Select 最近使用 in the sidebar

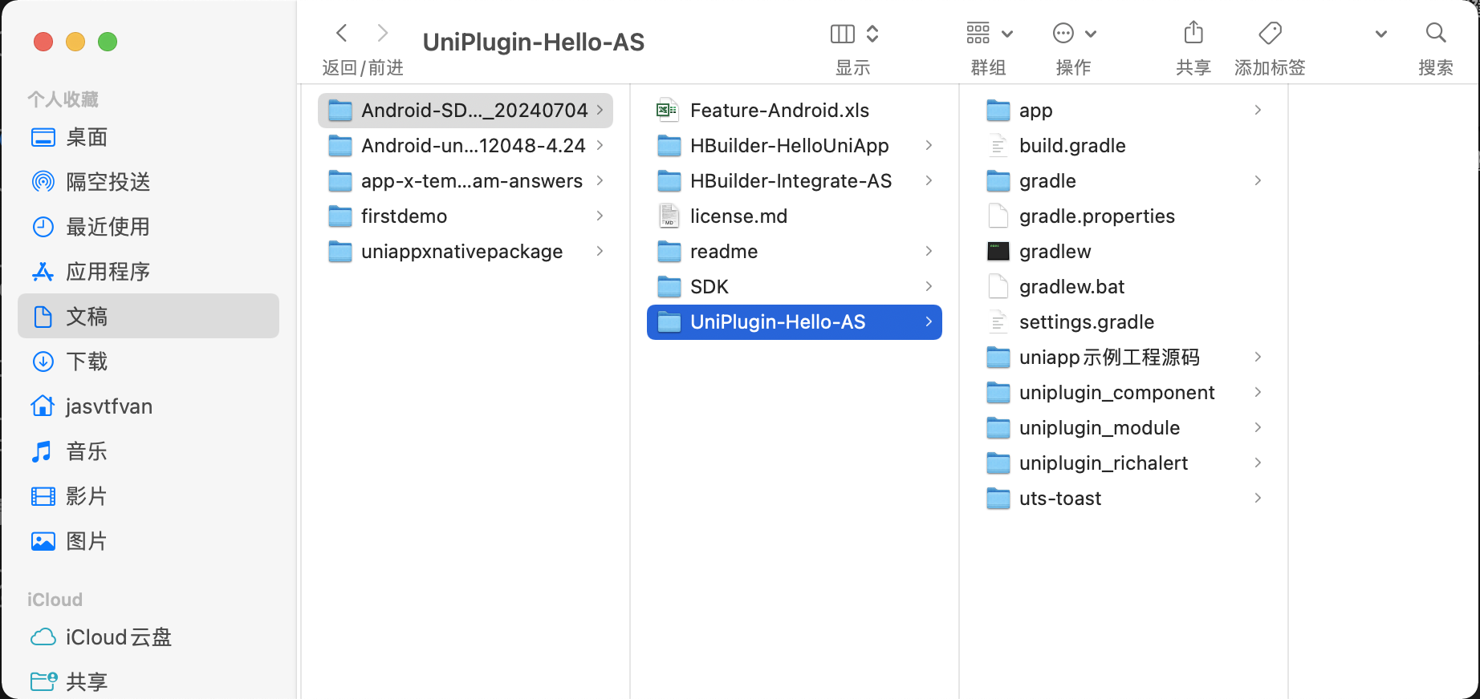click(x=148, y=227)
